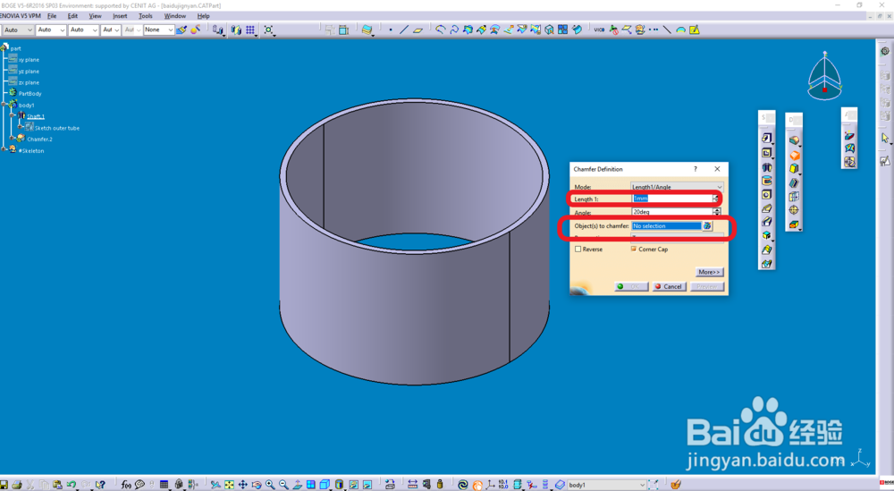The height and width of the screenshot is (491, 894).
Task: Click the Point tool in top toolbar
Action: pos(391,30)
